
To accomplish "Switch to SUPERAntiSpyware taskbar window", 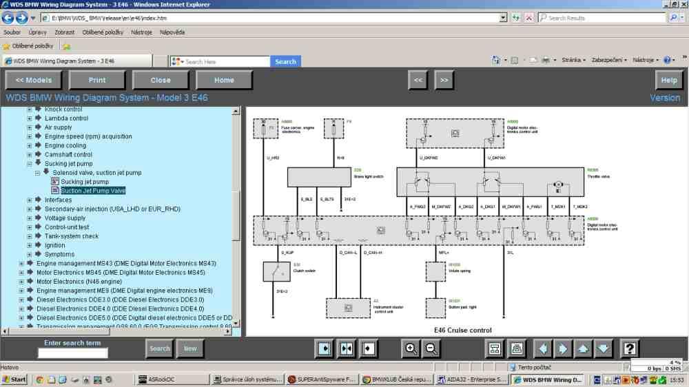I will pyautogui.click(x=320, y=379).
